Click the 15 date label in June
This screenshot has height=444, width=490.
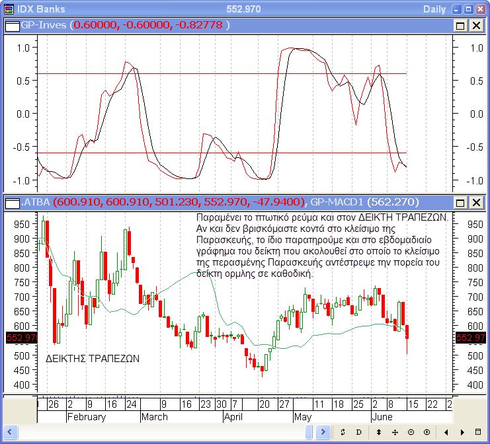pos(413,404)
